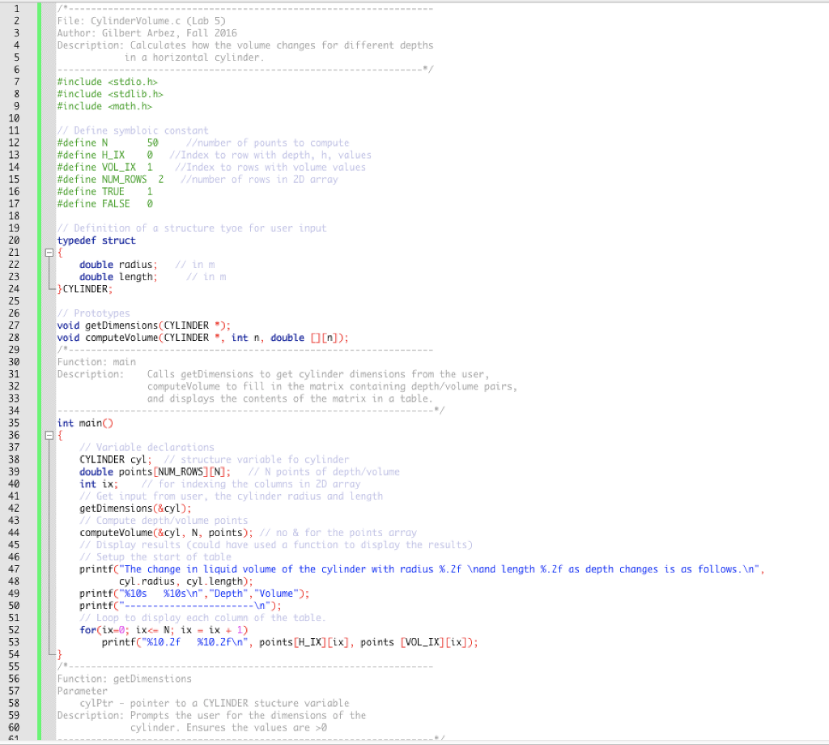829x745 pixels.
Task: Place cursor on the double radius declaration
Action: pos(117,264)
